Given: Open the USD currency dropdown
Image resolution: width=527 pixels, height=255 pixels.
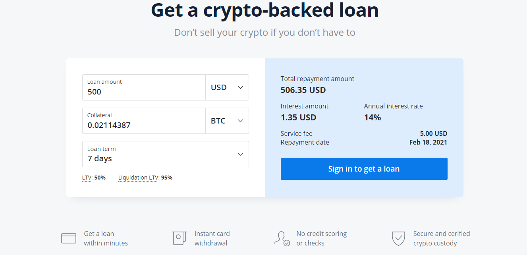Looking at the screenshot, I should click(x=227, y=87).
